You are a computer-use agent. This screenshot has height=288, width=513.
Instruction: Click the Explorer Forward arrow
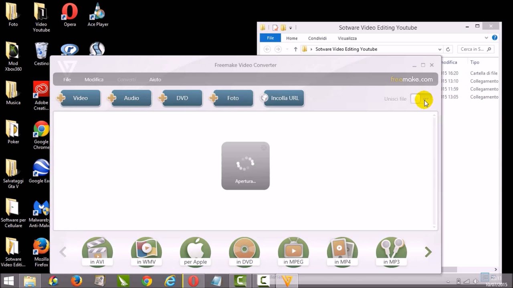(x=278, y=49)
